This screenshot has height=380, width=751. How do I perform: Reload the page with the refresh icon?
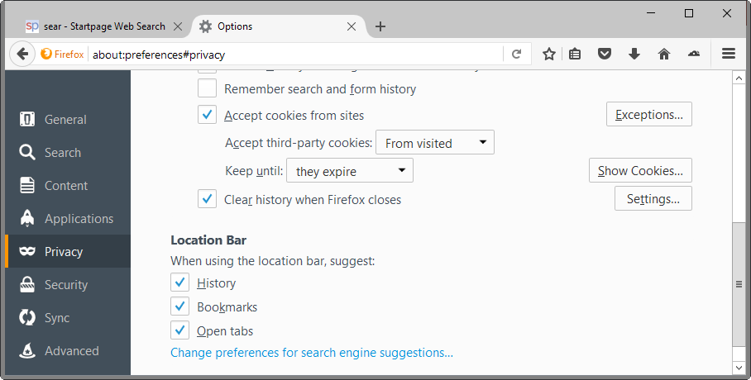coord(516,54)
